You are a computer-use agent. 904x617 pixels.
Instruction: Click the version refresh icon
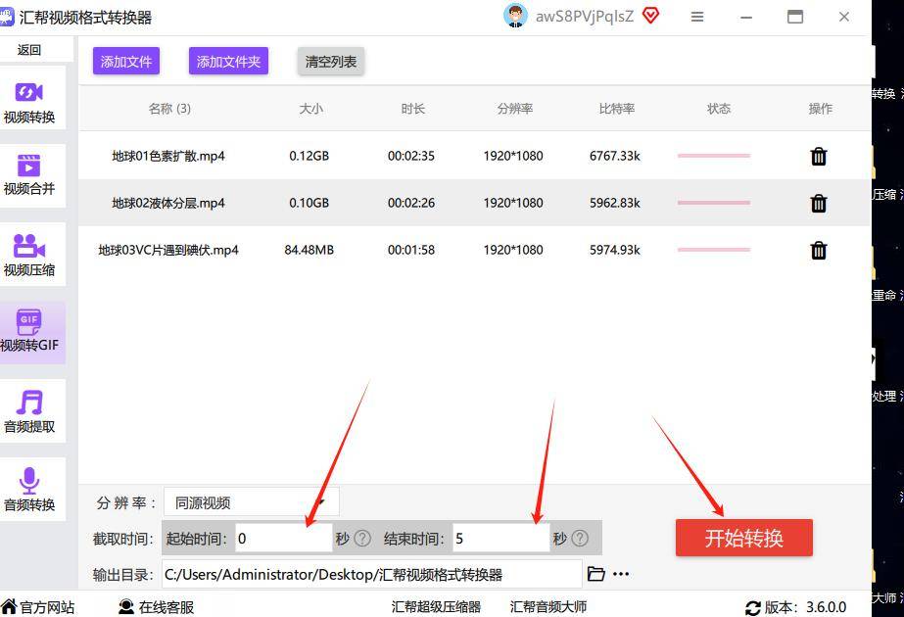[x=752, y=607]
